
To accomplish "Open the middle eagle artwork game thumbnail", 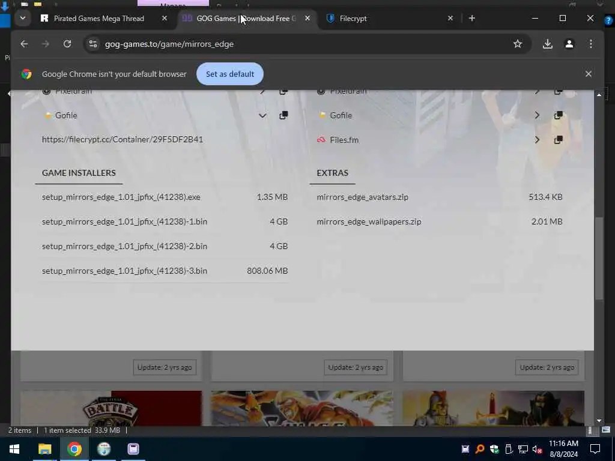I will [301, 408].
